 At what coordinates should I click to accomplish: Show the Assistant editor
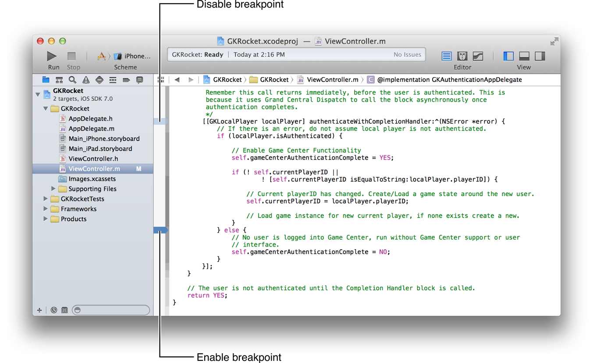pos(462,56)
